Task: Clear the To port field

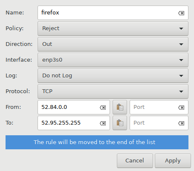Action: click(x=181, y=123)
